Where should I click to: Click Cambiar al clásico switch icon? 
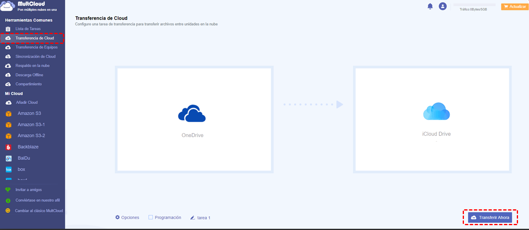click(x=8, y=211)
